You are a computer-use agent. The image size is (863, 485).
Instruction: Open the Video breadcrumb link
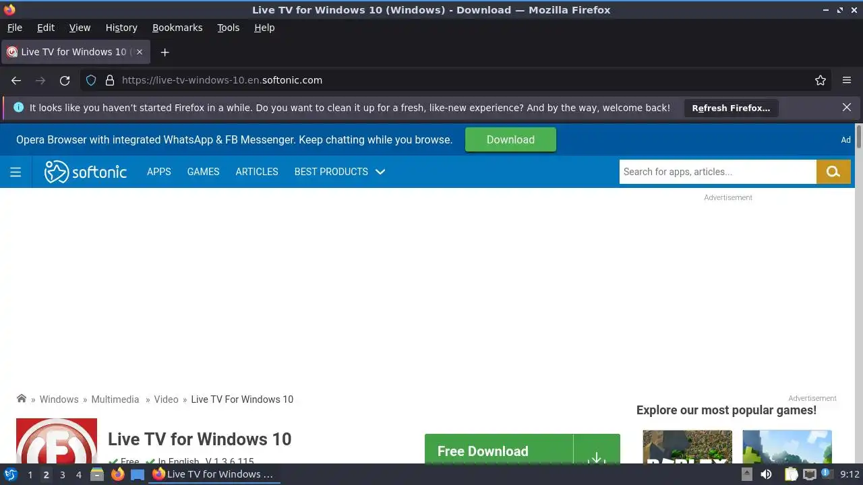point(166,399)
